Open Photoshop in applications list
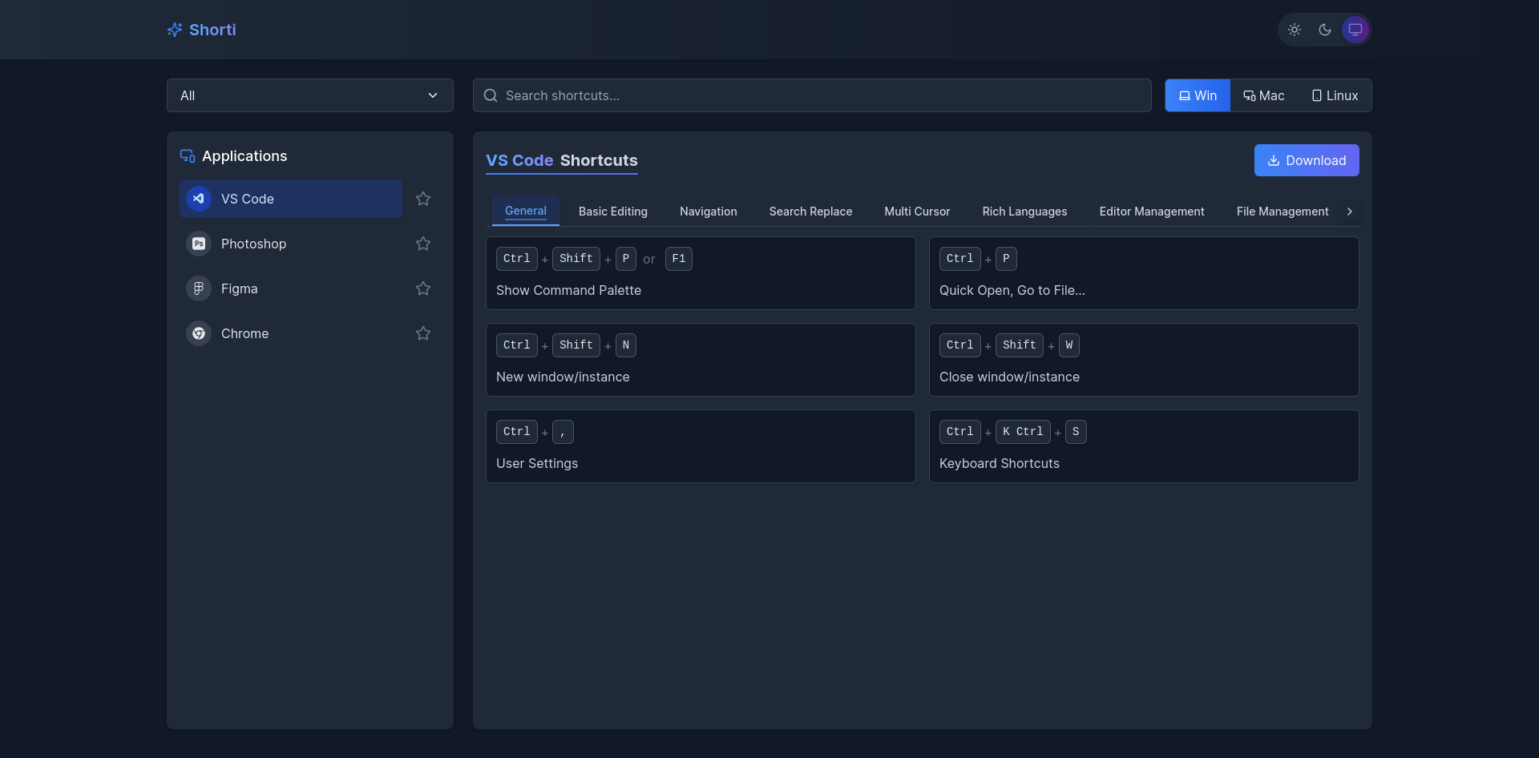The height and width of the screenshot is (758, 1539). tap(291, 244)
